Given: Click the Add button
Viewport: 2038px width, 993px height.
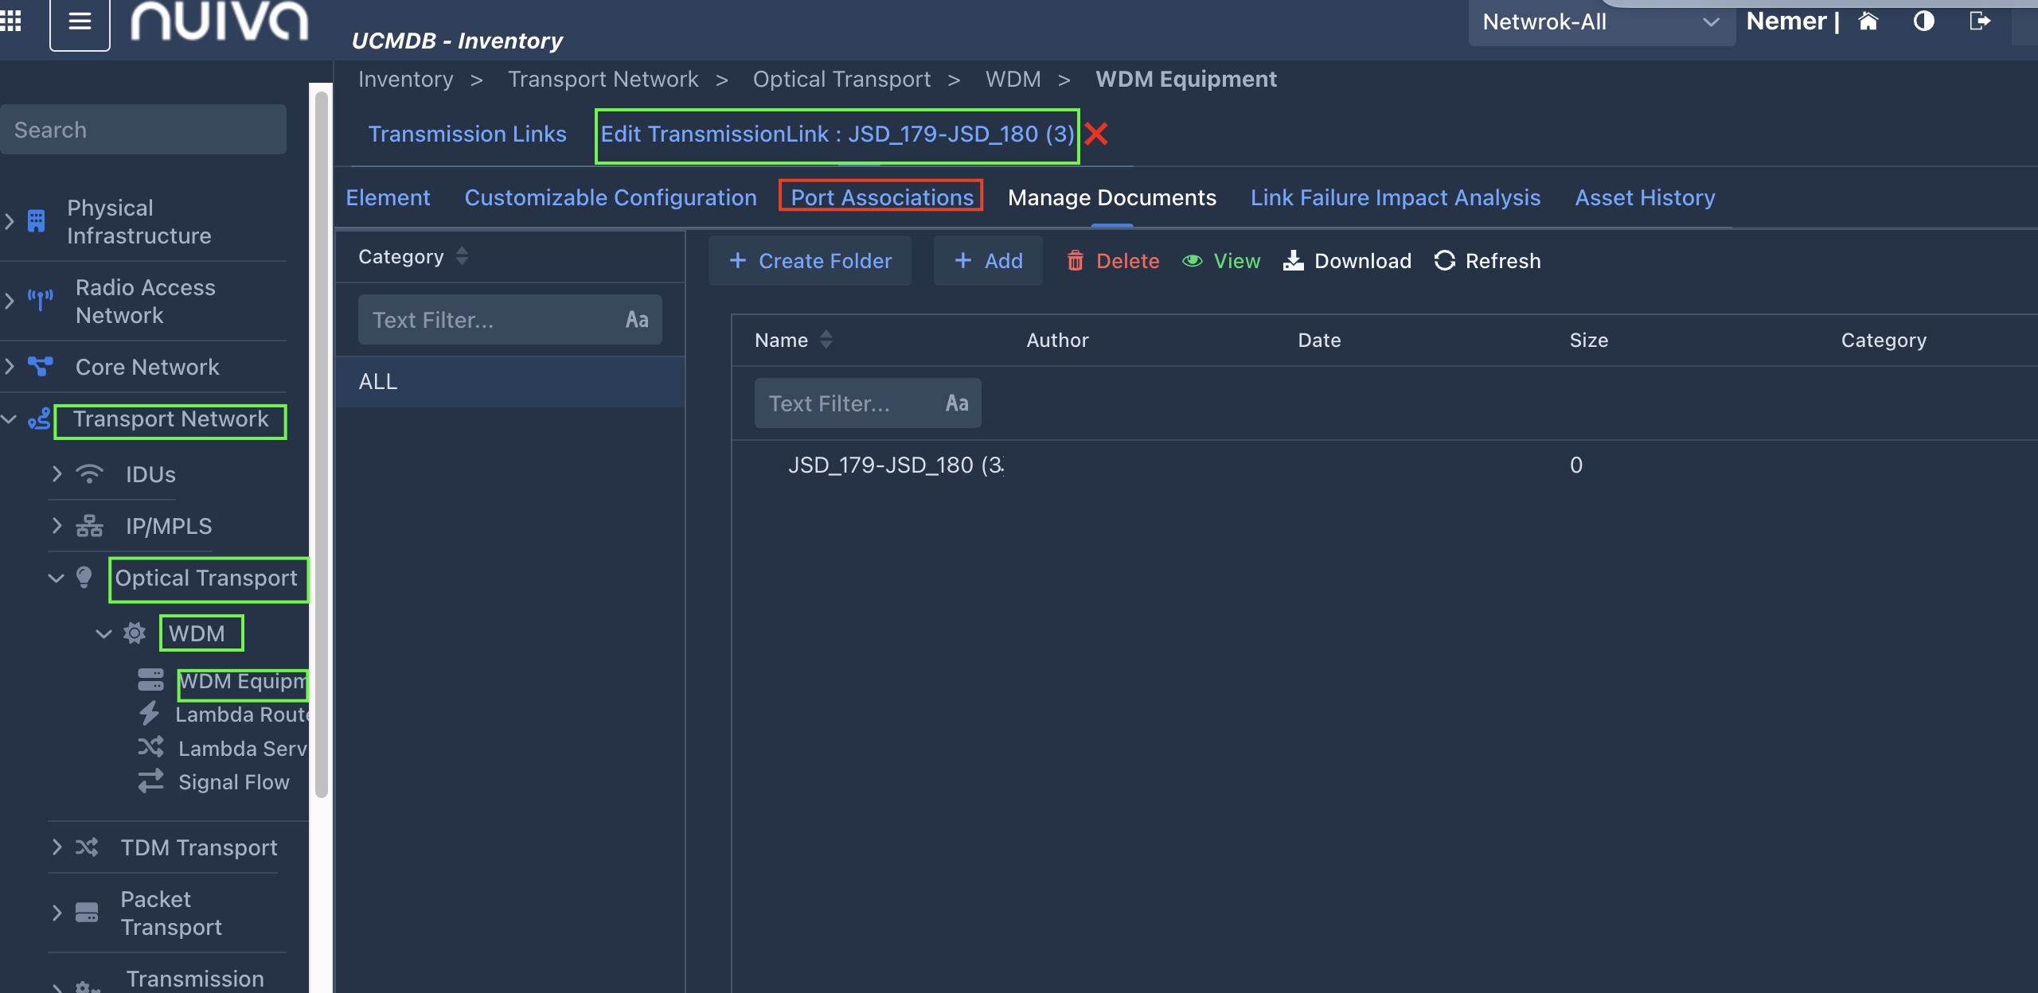Looking at the screenshot, I should tap(988, 261).
